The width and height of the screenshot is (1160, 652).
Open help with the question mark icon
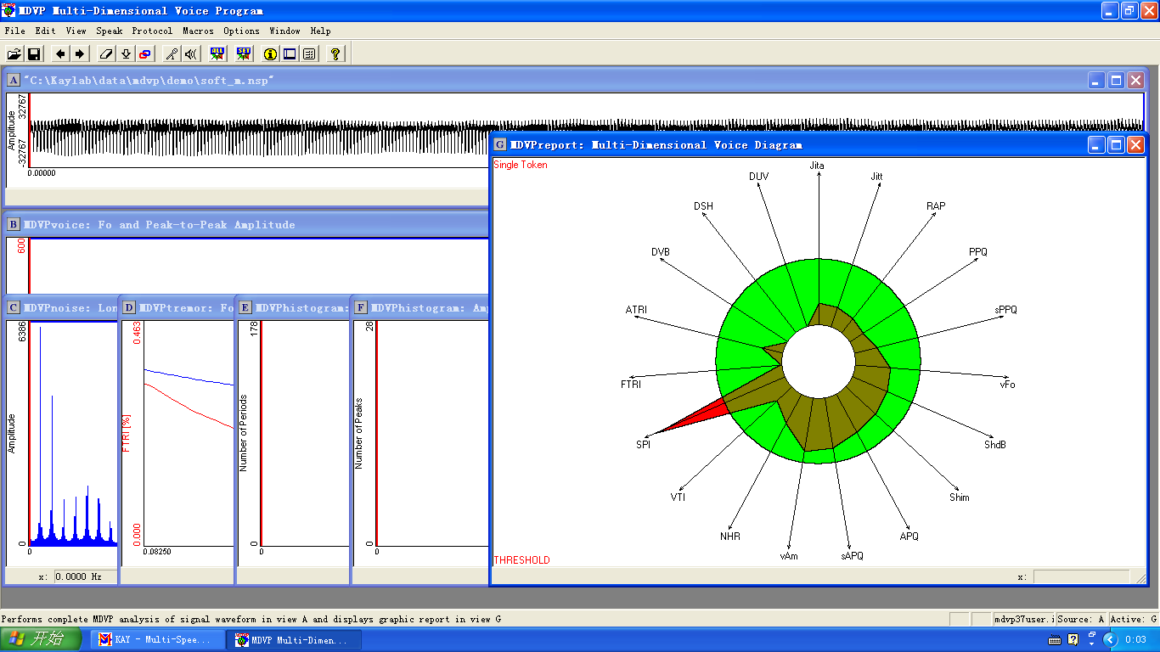tap(335, 54)
